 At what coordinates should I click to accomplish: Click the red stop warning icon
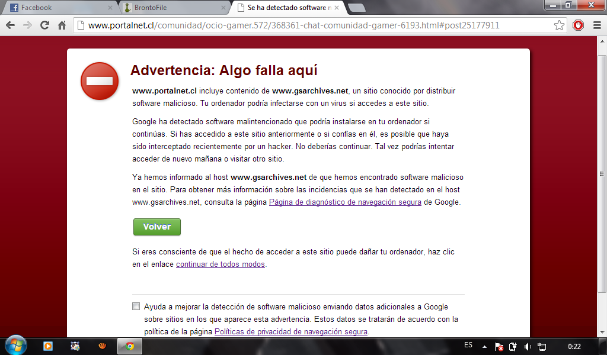pos(100,81)
